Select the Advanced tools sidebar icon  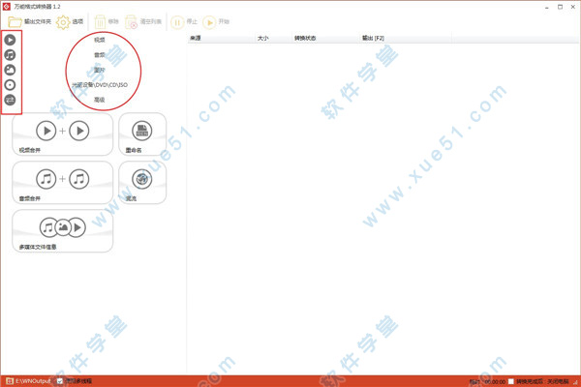click(11, 100)
